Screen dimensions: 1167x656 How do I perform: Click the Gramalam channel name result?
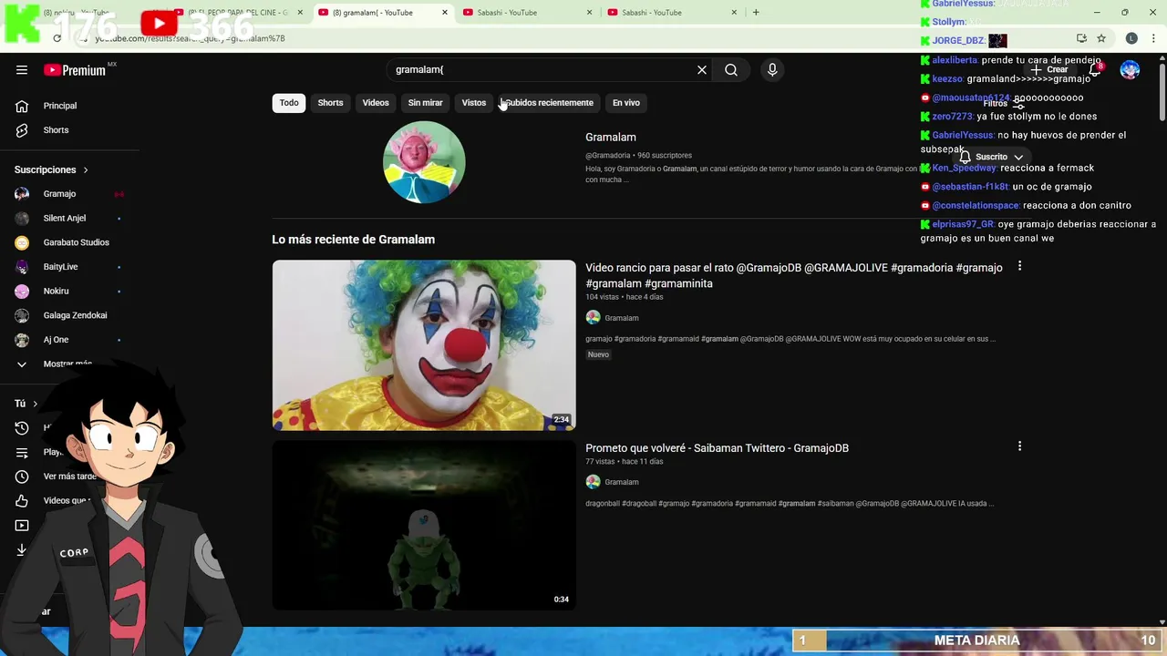611,138
